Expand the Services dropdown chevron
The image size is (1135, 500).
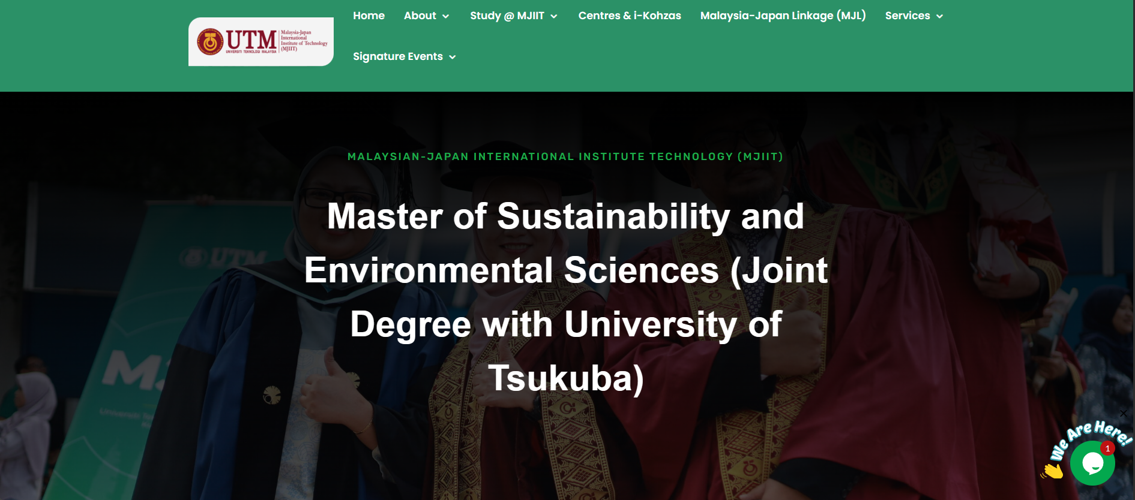(x=940, y=17)
